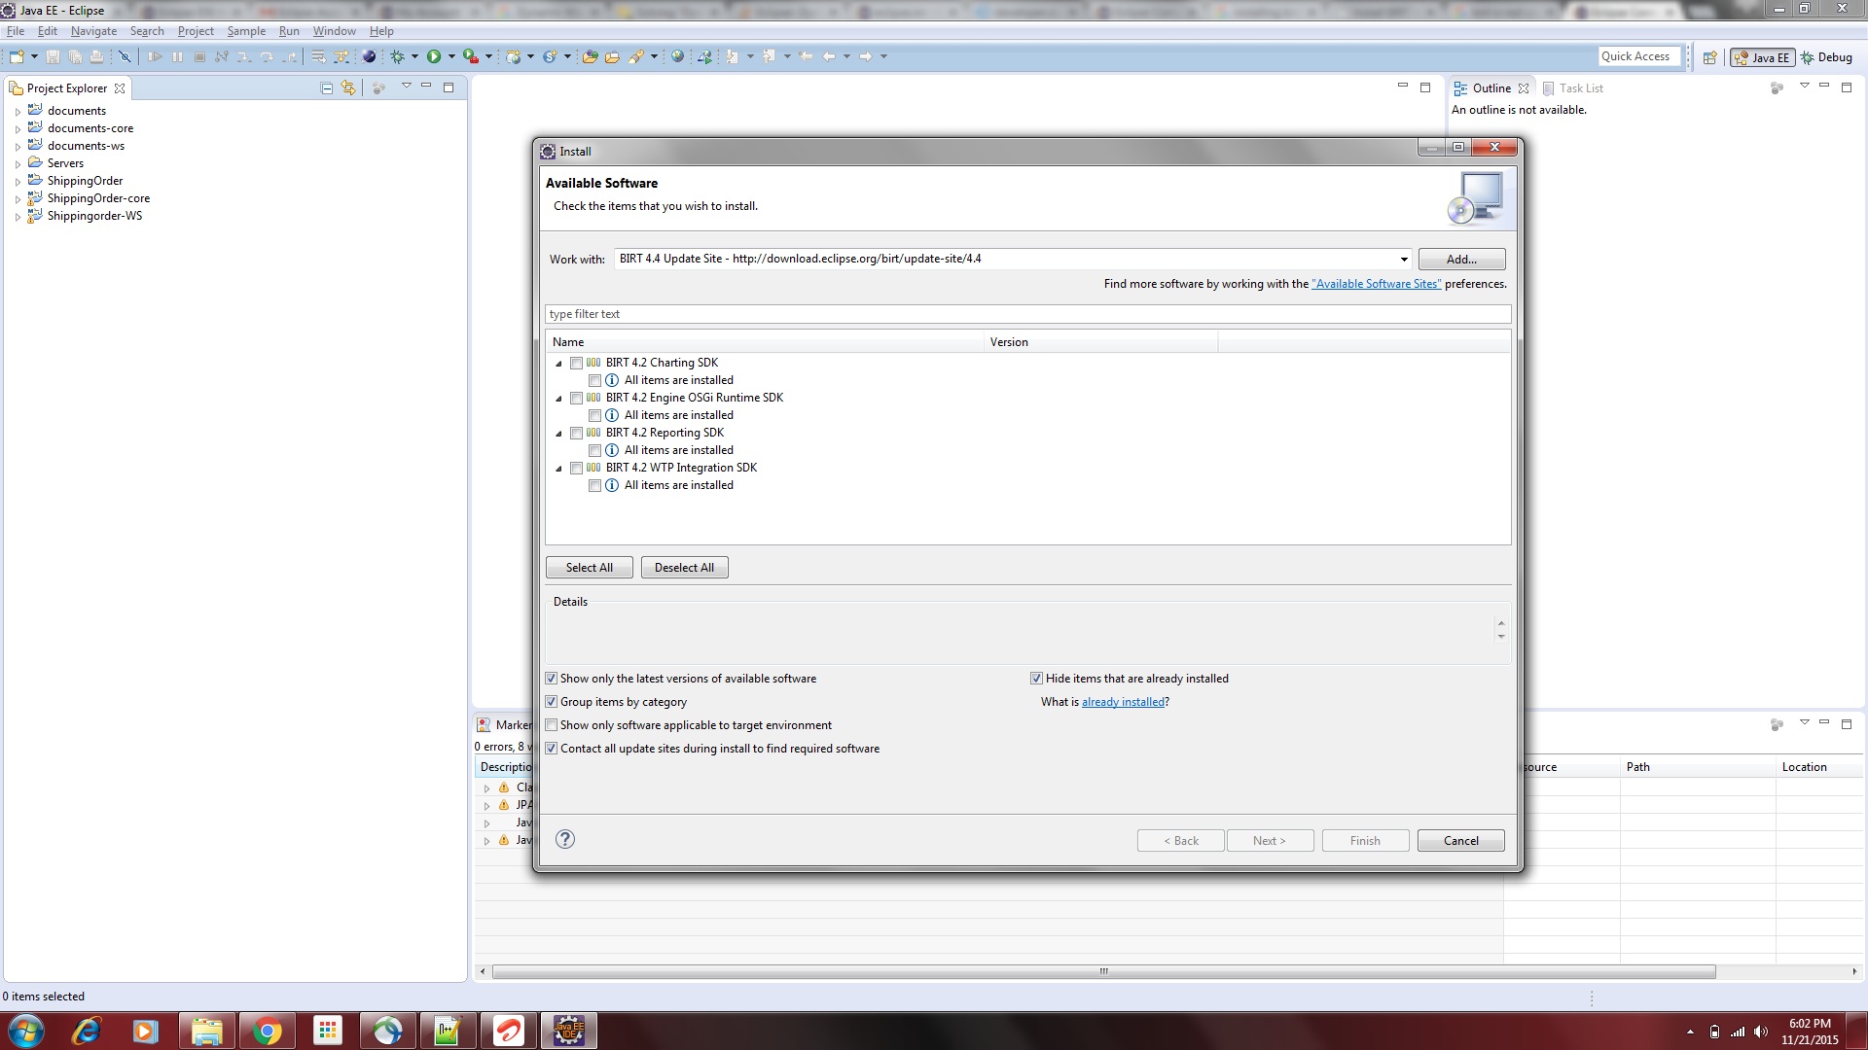This screenshot has height=1050, width=1868.
Task: Click the volume icon in system tray
Action: click(x=1761, y=1032)
